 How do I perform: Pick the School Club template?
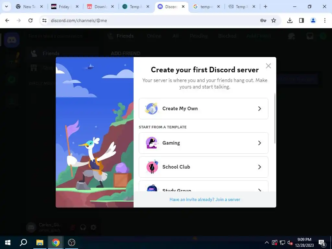(x=204, y=167)
